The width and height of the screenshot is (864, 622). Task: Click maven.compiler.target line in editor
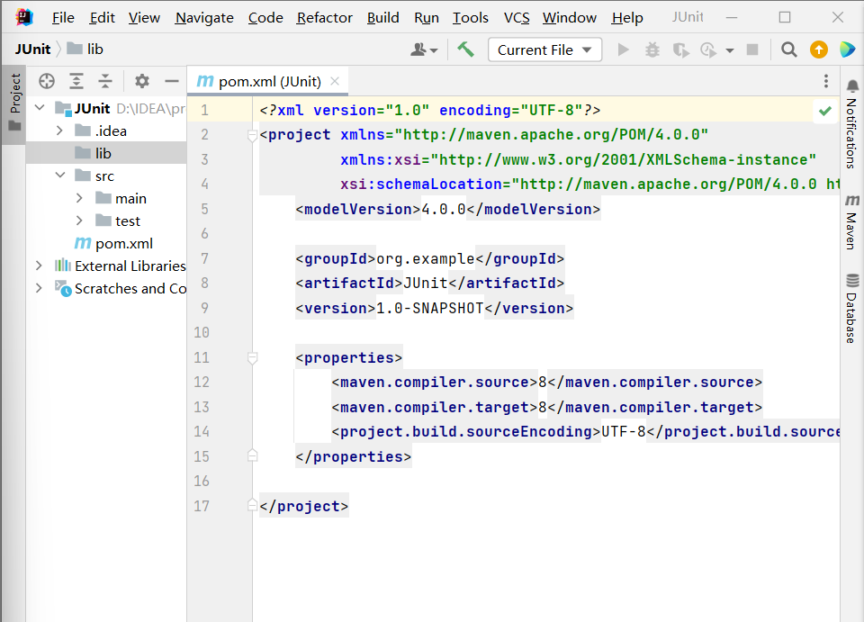[546, 407]
